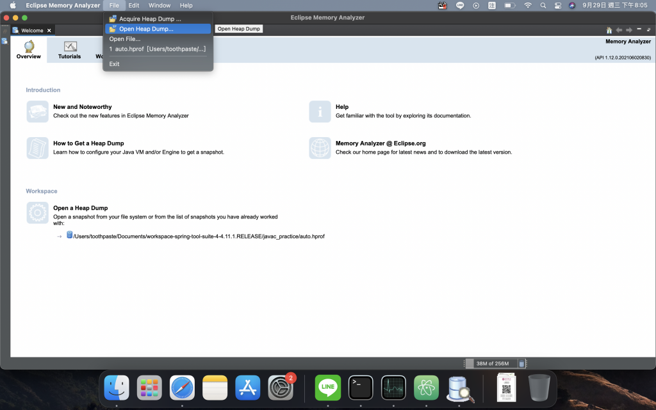
Task: Click the 38M of 256M heap status bar
Action: pos(492,364)
